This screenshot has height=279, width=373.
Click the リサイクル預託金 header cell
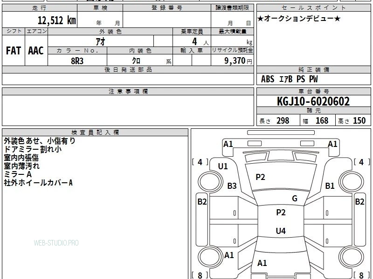pyautogui.click(x=232, y=50)
